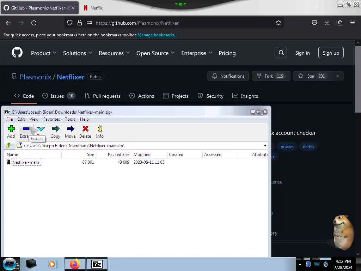The width and height of the screenshot is (361, 271).
Task: Open the Tools menu in 7-Zip
Action: point(70,119)
